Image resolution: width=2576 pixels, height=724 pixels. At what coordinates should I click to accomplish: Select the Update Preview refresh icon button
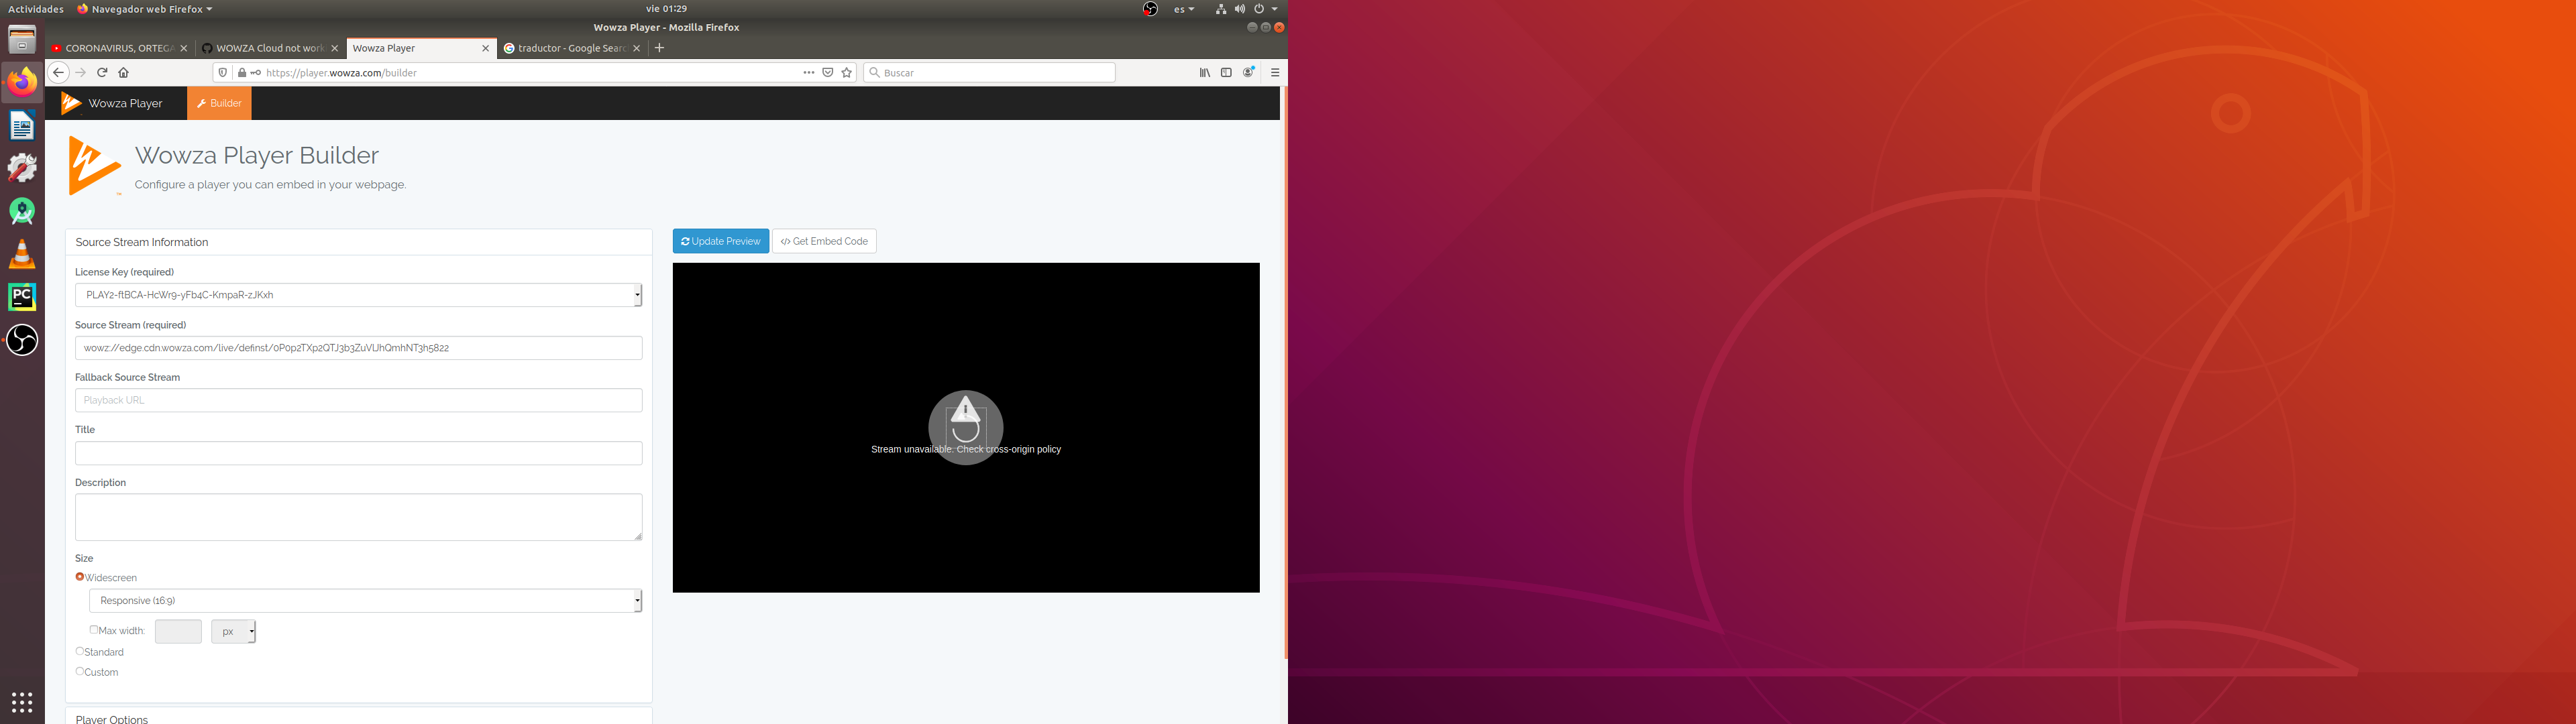coord(687,241)
